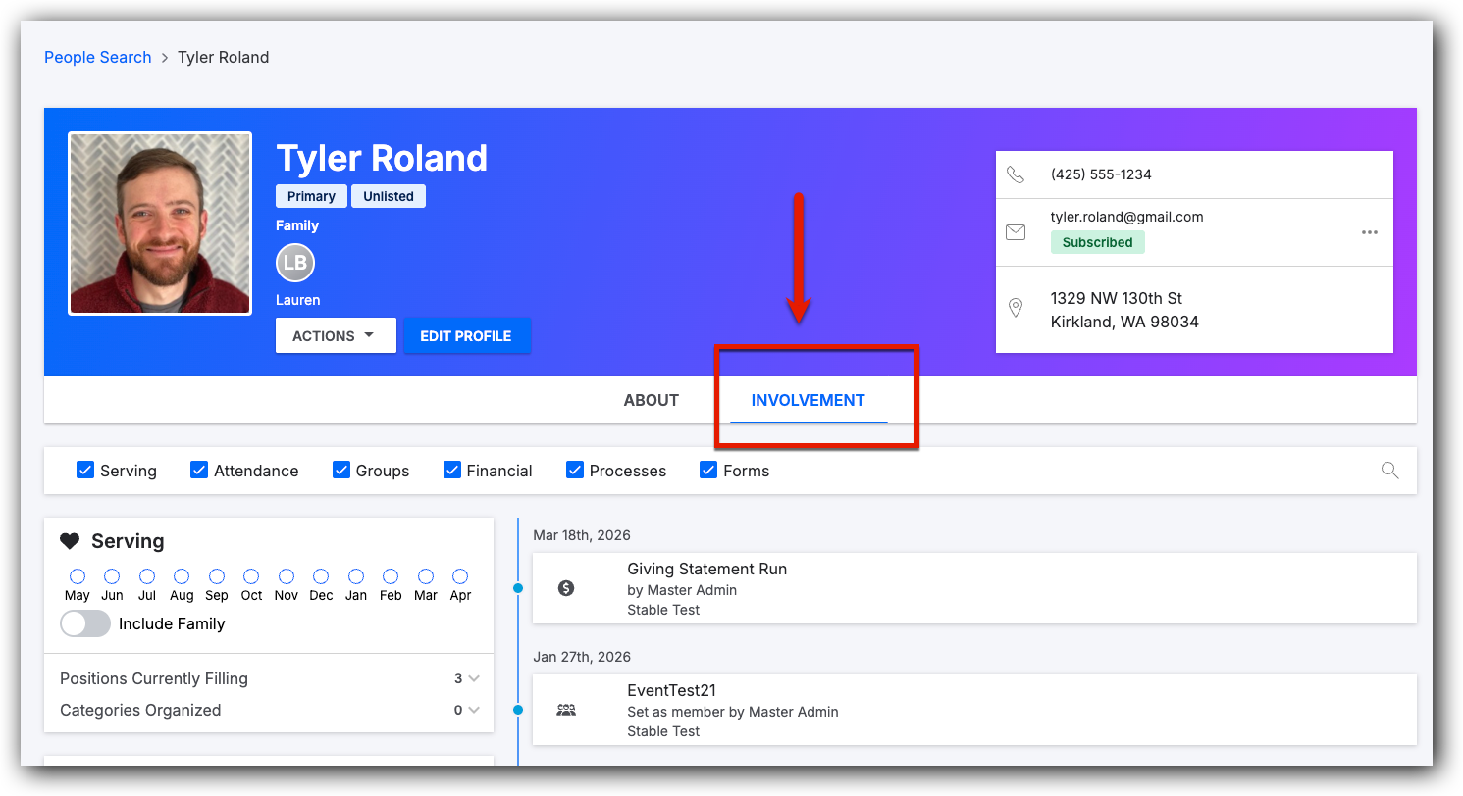Screen dimensions: 1463x796
Task: Click the Tyler Roland breadcrumb text
Action: point(223,58)
